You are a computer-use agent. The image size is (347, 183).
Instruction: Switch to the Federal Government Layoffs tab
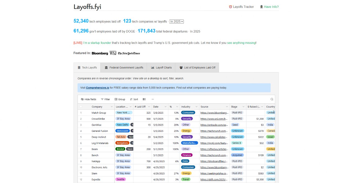124,68
